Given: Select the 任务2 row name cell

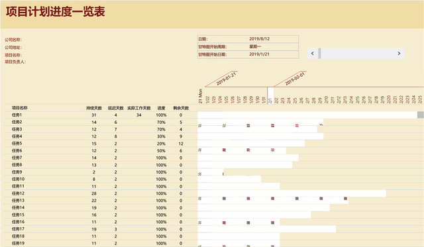Looking at the screenshot, I should (x=17, y=122).
